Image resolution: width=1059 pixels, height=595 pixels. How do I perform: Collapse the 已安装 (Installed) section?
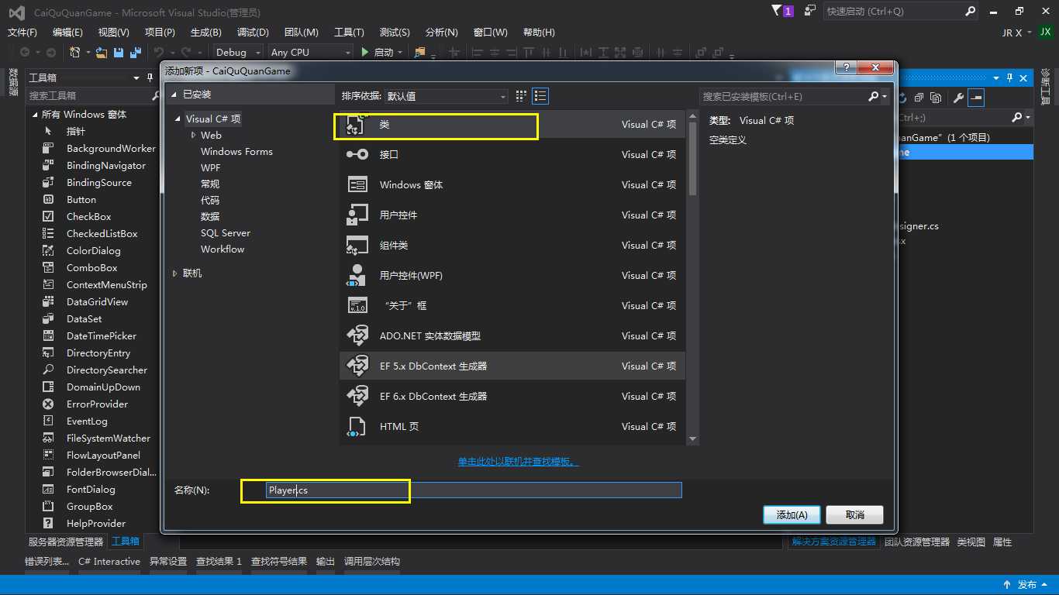pos(174,95)
